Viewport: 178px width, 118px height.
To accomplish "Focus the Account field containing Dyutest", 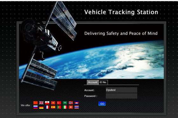I will (121, 90).
